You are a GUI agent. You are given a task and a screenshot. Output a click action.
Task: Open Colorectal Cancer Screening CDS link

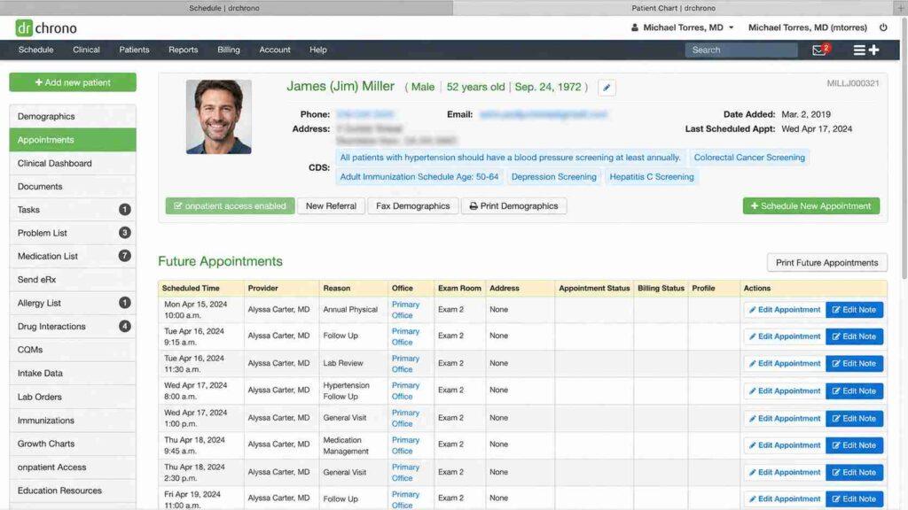(x=749, y=158)
